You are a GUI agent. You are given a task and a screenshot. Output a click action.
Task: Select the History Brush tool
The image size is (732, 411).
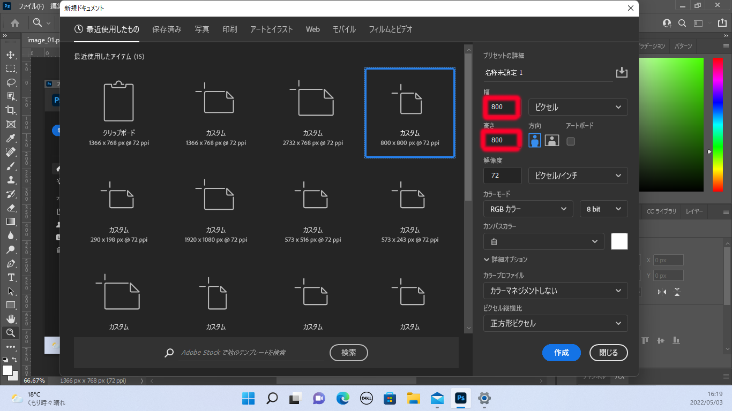point(11,194)
